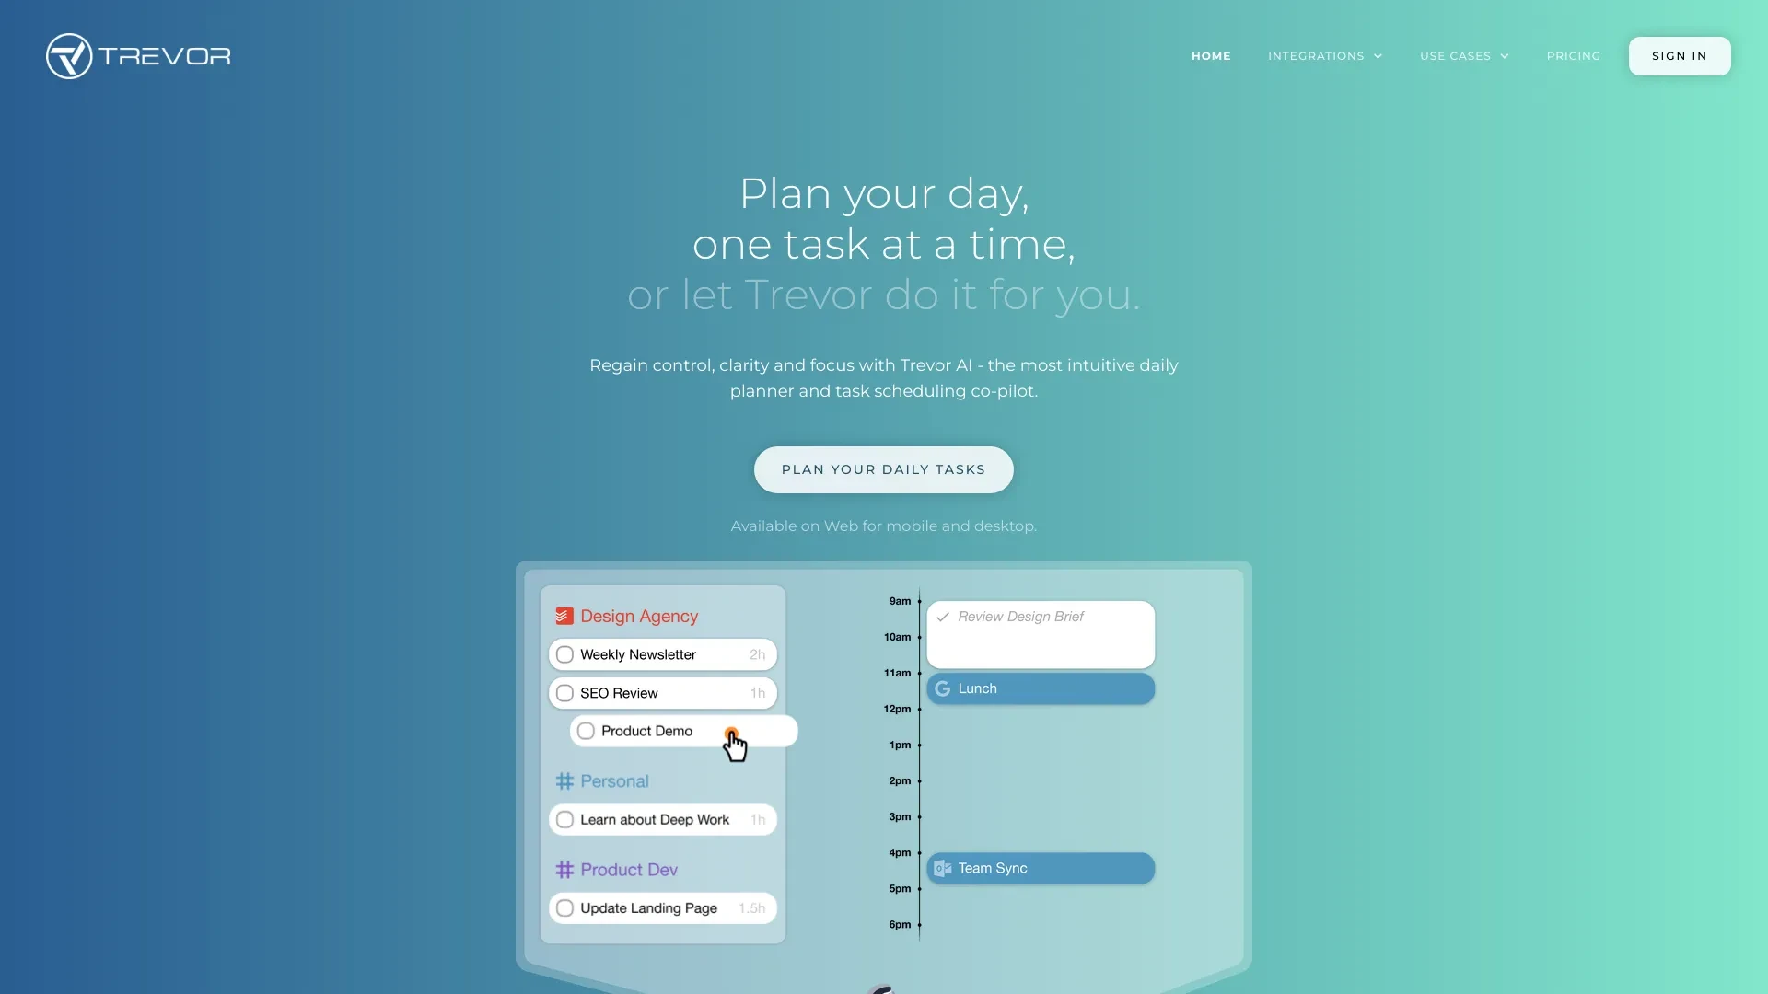Click the Sign In button
Image resolution: width=1768 pixels, height=994 pixels.
point(1680,56)
